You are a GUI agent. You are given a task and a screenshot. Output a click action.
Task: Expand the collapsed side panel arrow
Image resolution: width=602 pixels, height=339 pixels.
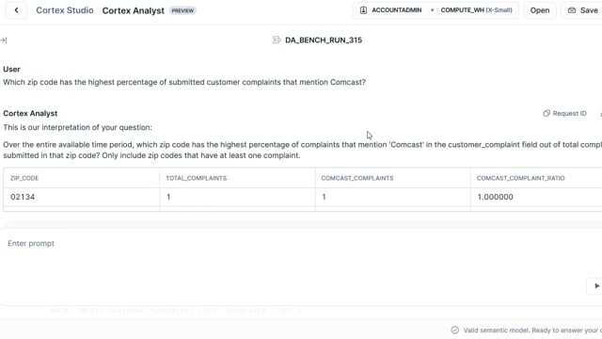(4, 40)
